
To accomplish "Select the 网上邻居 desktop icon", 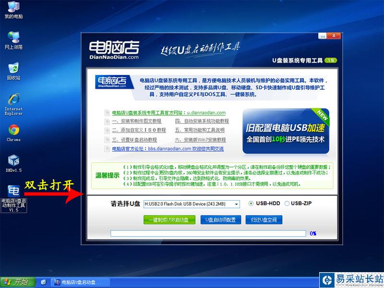I will [13, 40].
